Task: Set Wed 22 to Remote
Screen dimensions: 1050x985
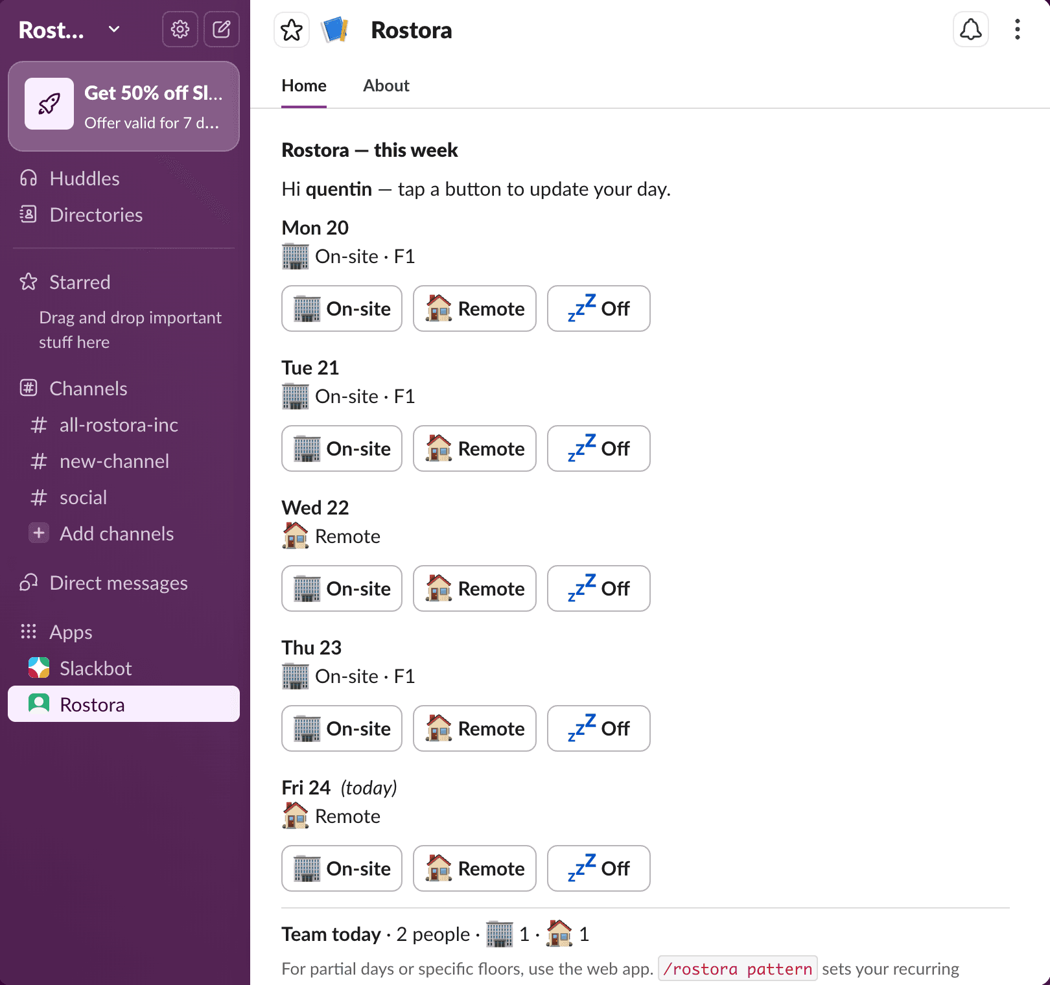Action: click(x=474, y=588)
